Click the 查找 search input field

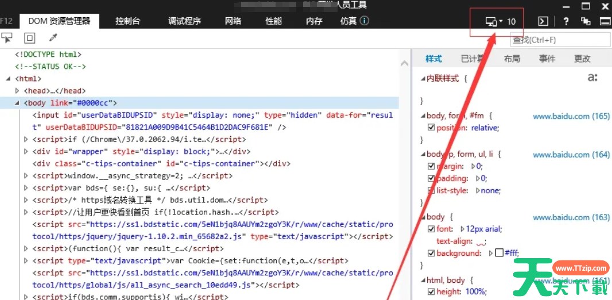(x=560, y=40)
